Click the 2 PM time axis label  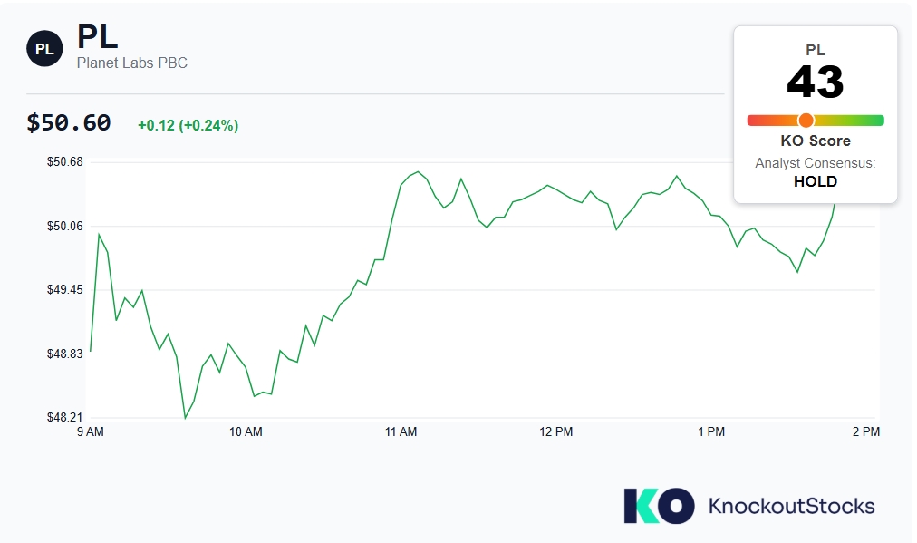coord(866,431)
